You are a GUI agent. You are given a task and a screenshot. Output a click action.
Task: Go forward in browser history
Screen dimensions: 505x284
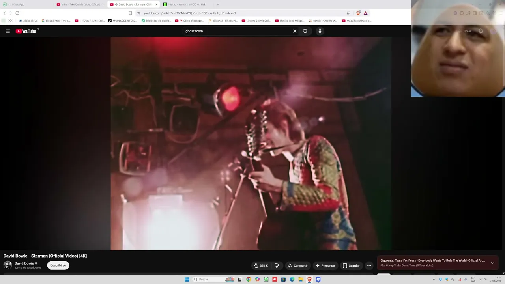click(x=11, y=13)
